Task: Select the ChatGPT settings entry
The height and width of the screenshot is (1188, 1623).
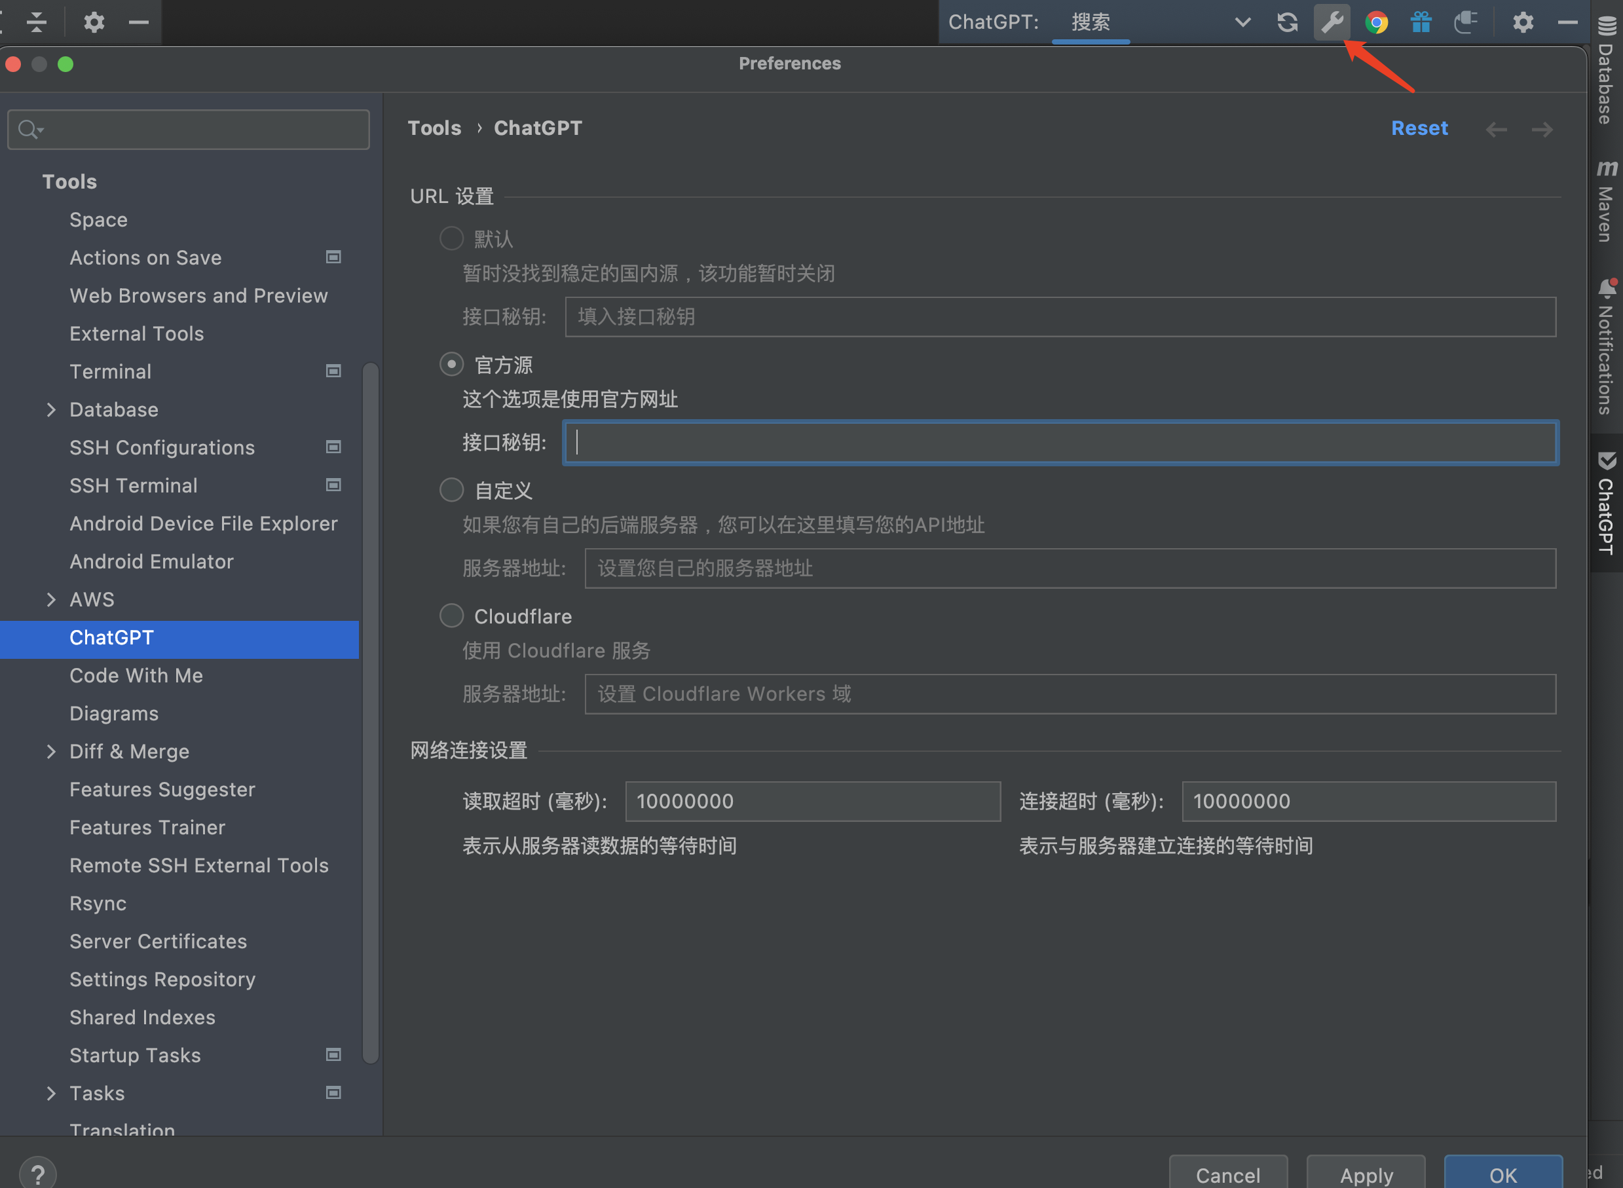Action: tap(179, 638)
